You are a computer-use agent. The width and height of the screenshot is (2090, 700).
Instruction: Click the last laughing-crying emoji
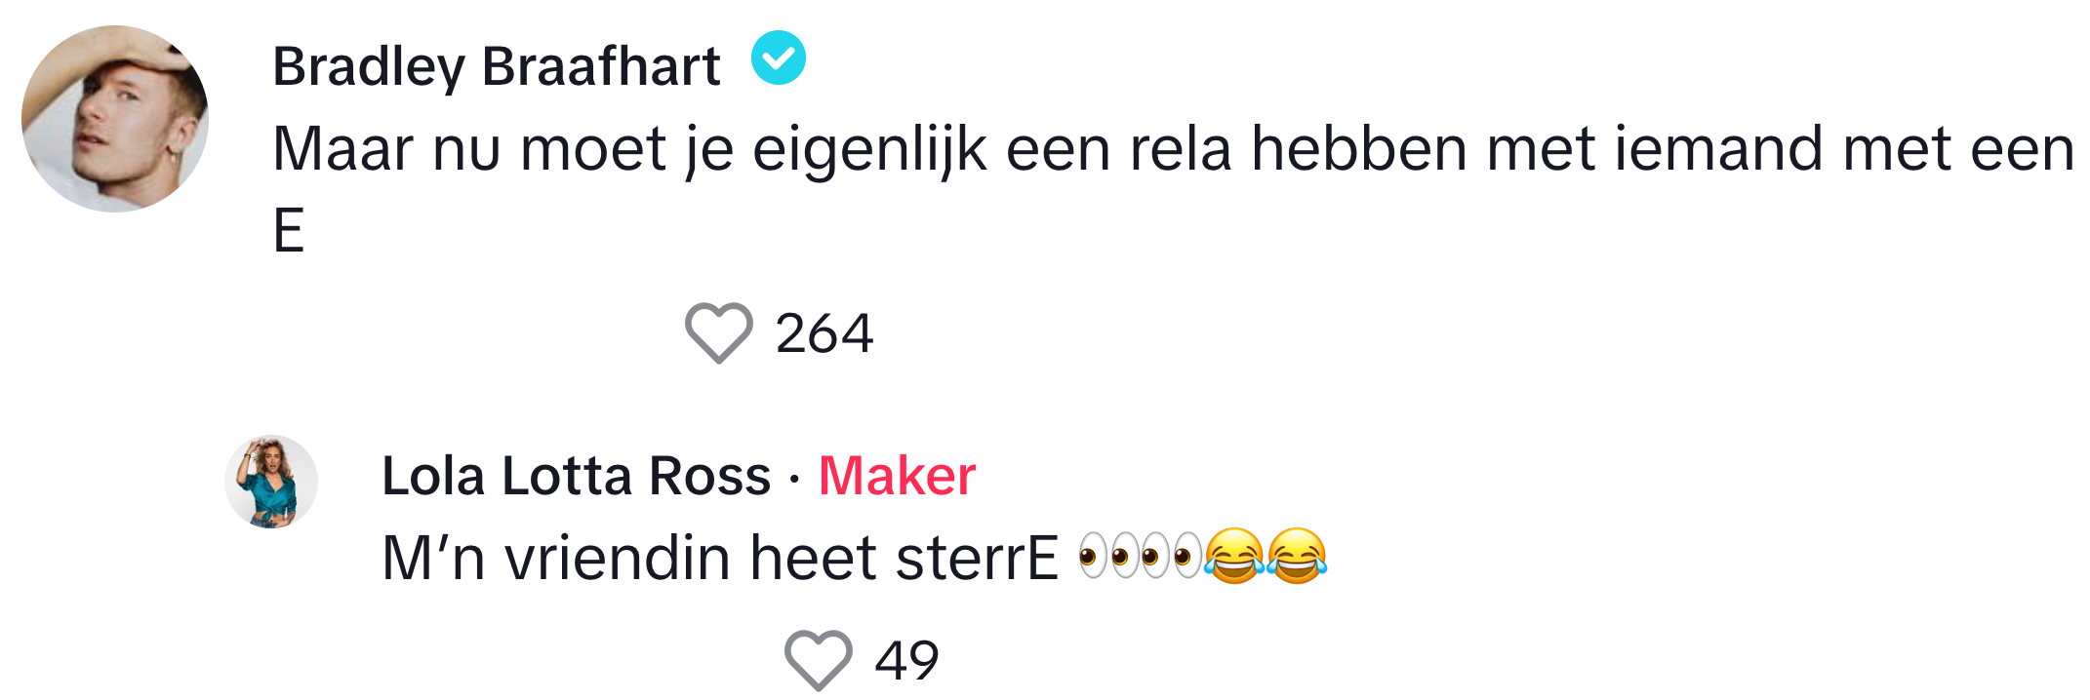coord(1297,557)
